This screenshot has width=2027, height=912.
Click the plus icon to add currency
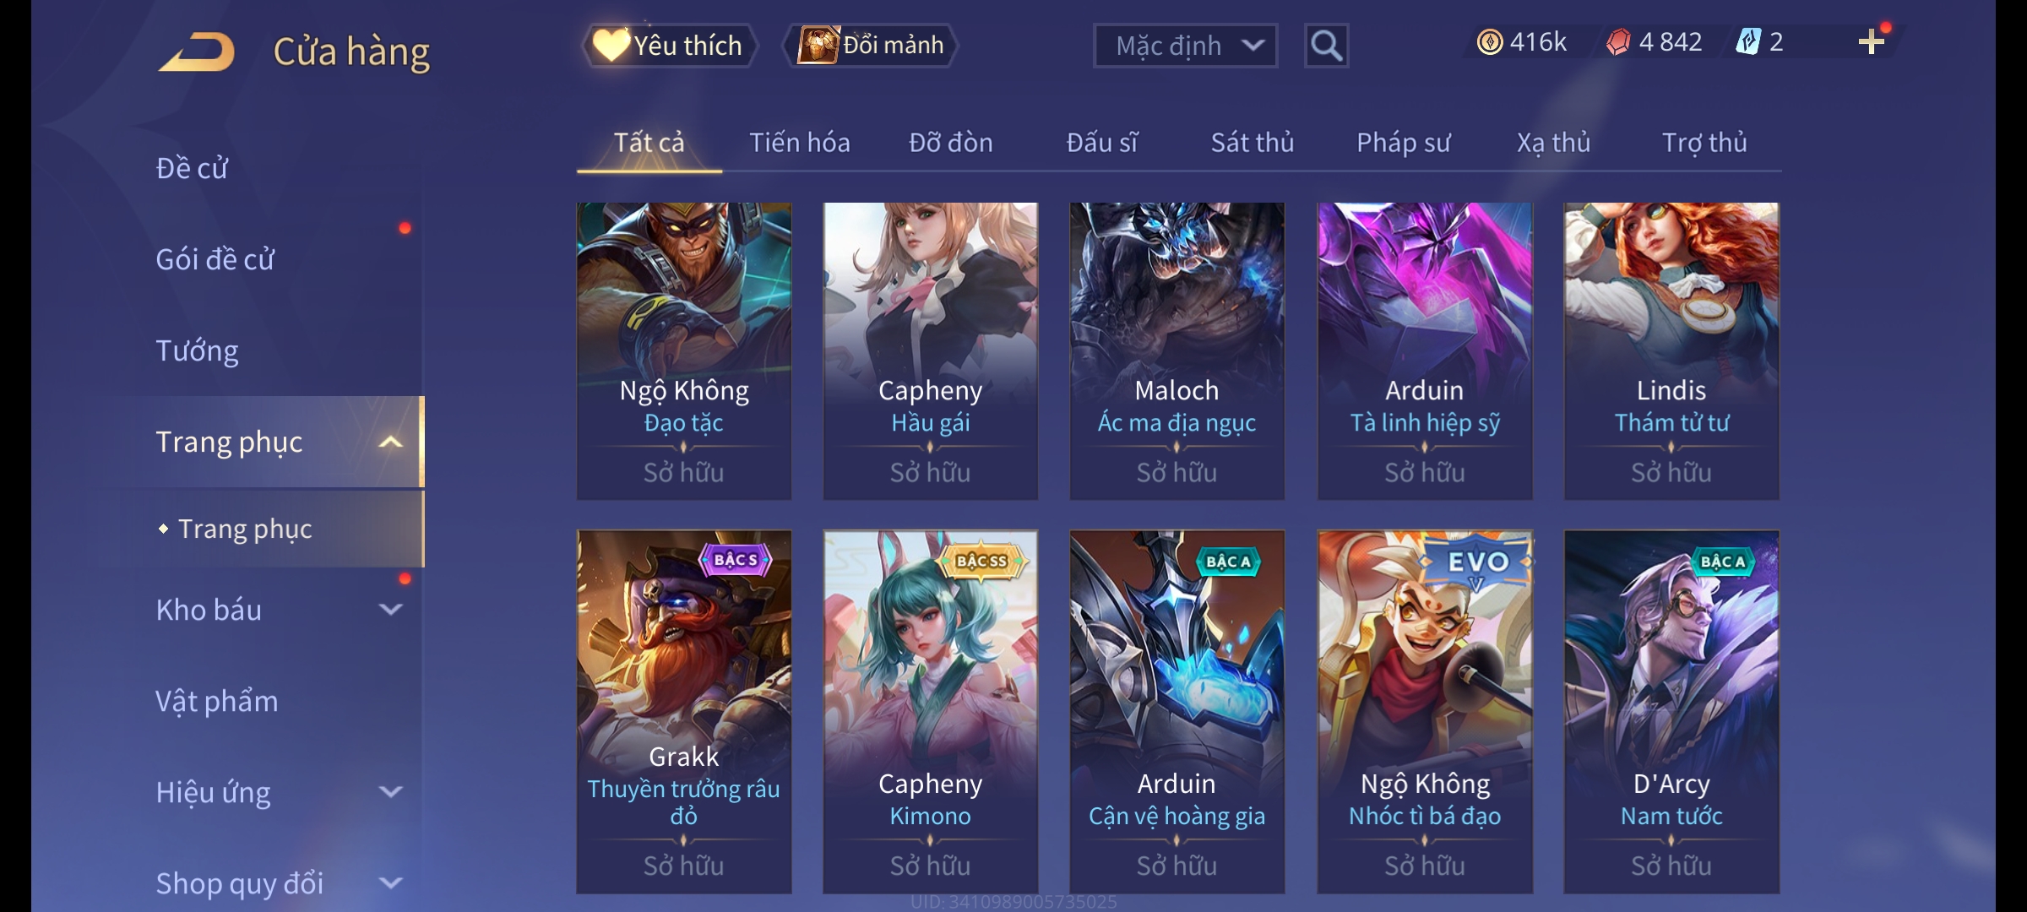tap(1871, 41)
